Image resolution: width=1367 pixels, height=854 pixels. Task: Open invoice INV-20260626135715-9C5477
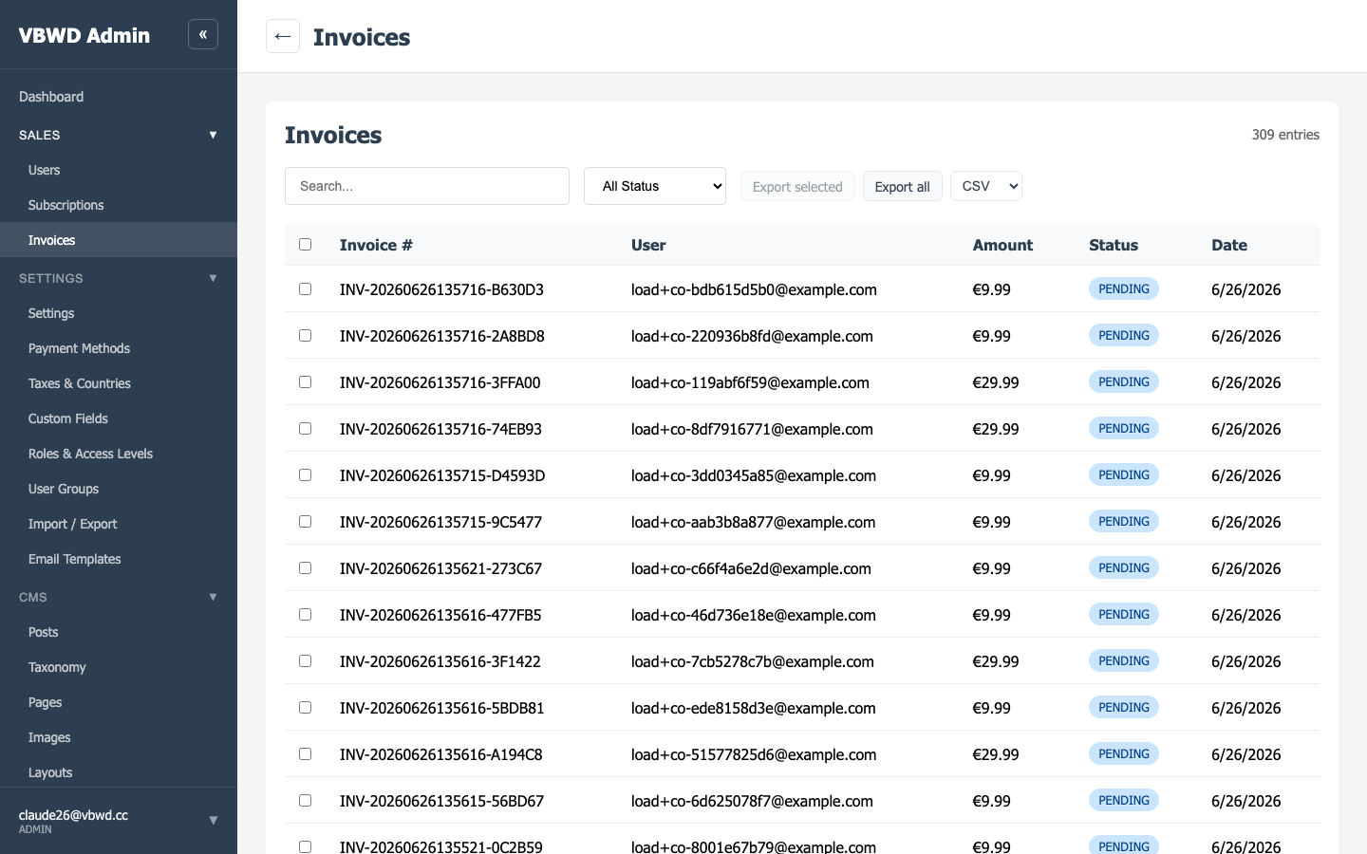click(440, 522)
